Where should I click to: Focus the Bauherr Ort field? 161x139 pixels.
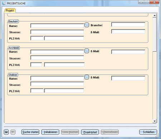pos(64,38)
